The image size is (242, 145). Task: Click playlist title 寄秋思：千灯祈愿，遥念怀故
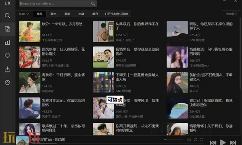tap(63, 77)
